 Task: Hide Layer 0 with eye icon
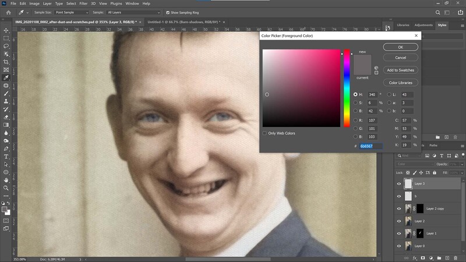coord(399,246)
